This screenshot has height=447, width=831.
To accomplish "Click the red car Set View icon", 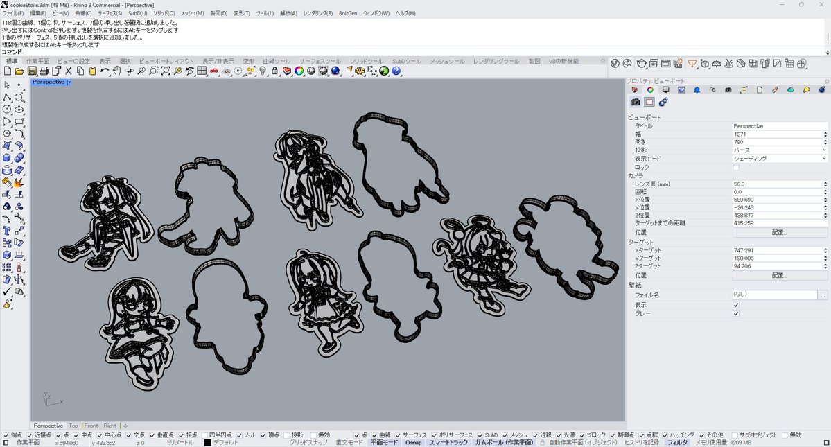I will (x=214, y=71).
